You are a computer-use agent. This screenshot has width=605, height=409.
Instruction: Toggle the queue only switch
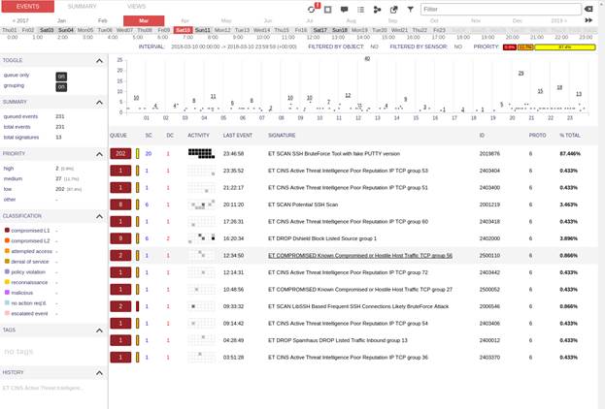pos(61,76)
